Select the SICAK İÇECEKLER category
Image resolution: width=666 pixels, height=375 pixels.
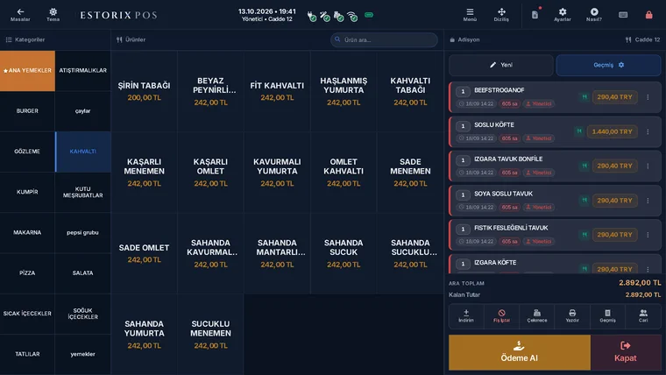coord(28,314)
